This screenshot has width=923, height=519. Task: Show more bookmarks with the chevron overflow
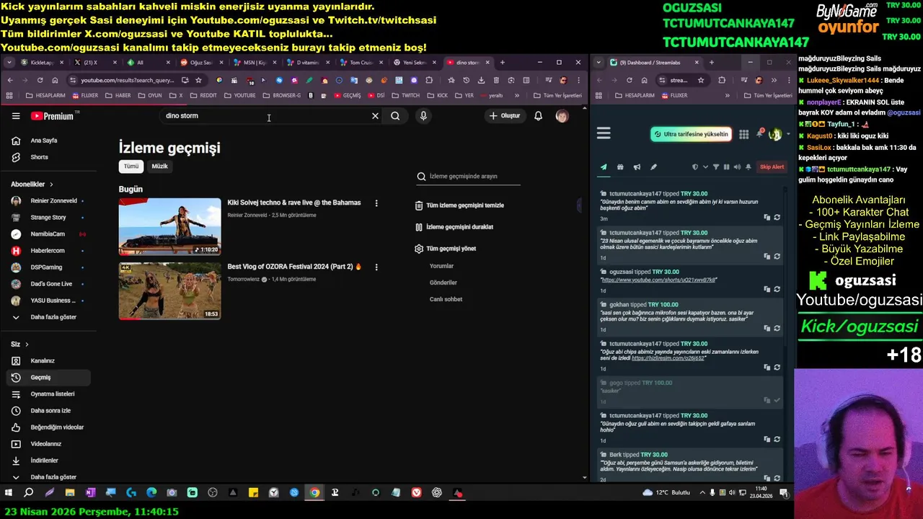517,95
